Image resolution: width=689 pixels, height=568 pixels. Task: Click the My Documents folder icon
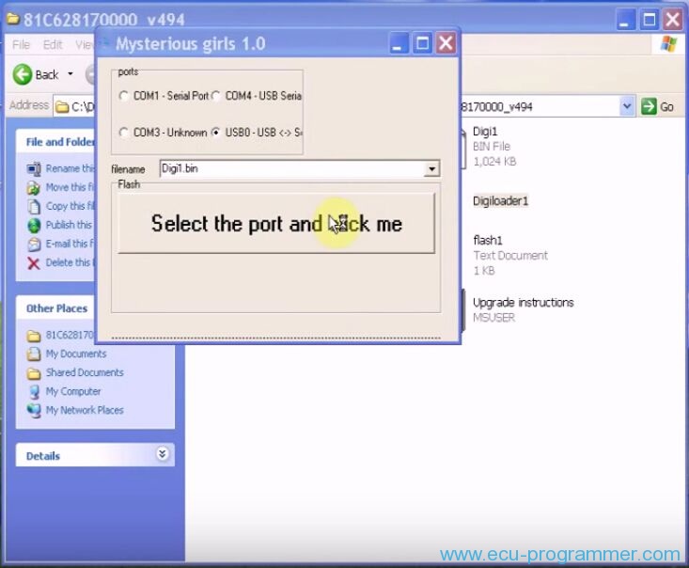pos(35,355)
